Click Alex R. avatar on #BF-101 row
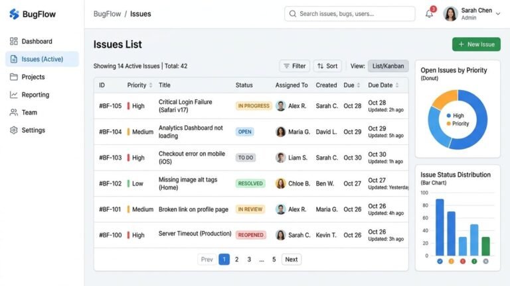This screenshot has width=510, height=286. [x=280, y=209]
